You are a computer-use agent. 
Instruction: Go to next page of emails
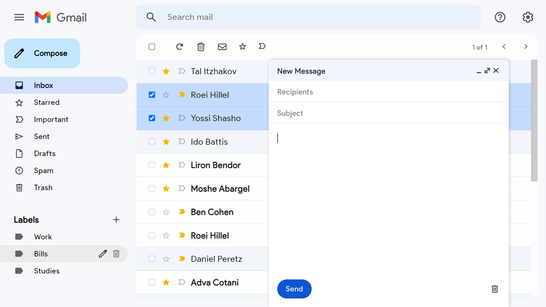(526, 47)
